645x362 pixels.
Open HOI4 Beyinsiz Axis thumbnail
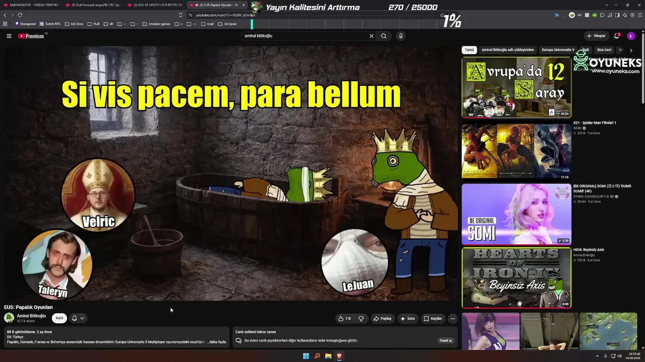tap(517, 278)
